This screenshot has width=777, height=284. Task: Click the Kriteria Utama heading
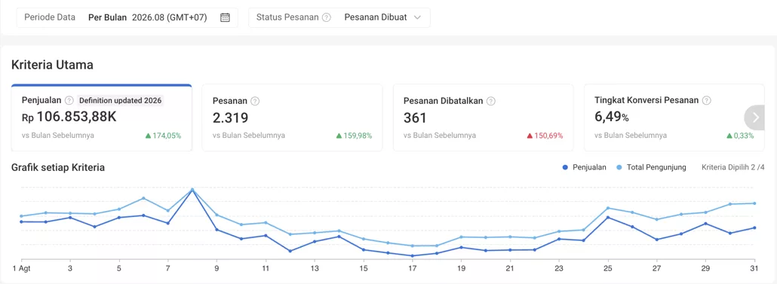coord(52,64)
